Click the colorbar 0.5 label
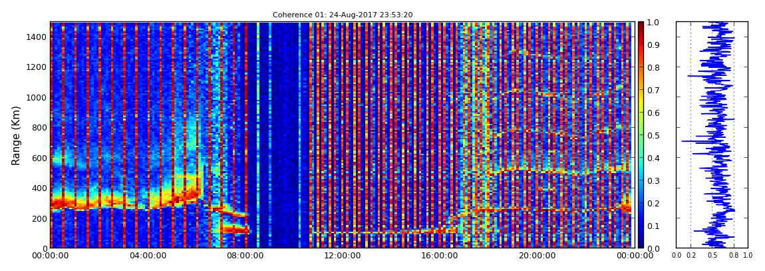The height and width of the screenshot is (271, 765). pyautogui.click(x=653, y=136)
